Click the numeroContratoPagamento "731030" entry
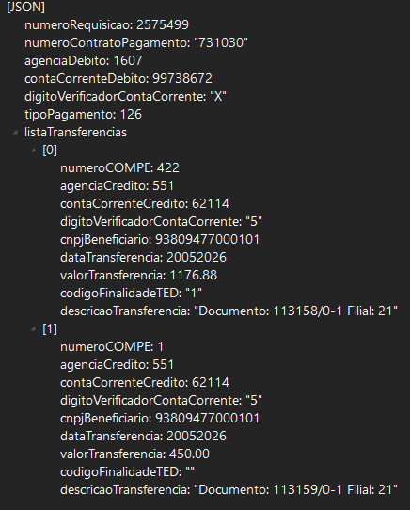Viewport: 410px width, 510px height. pos(136,43)
